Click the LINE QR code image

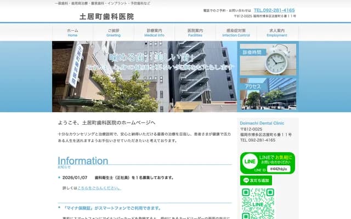258,203
